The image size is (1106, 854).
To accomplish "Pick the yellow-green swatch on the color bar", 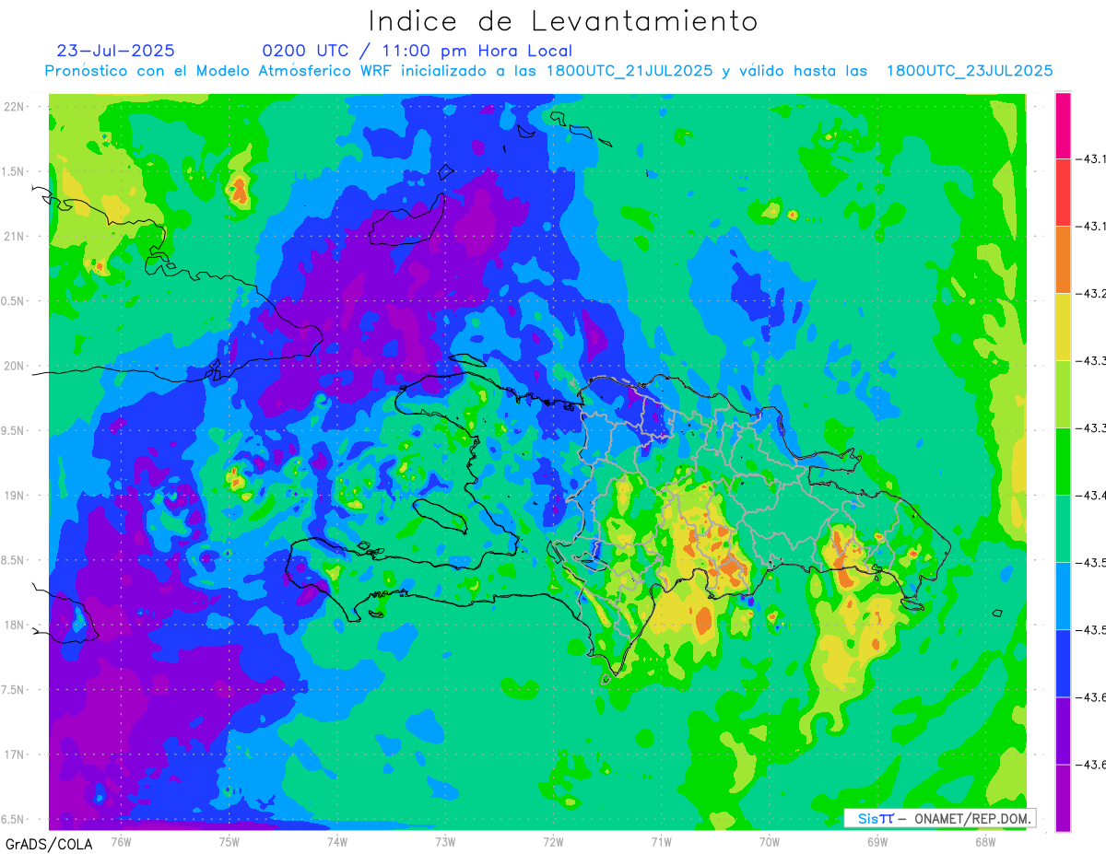I will pyautogui.click(x=1063, y=394).
